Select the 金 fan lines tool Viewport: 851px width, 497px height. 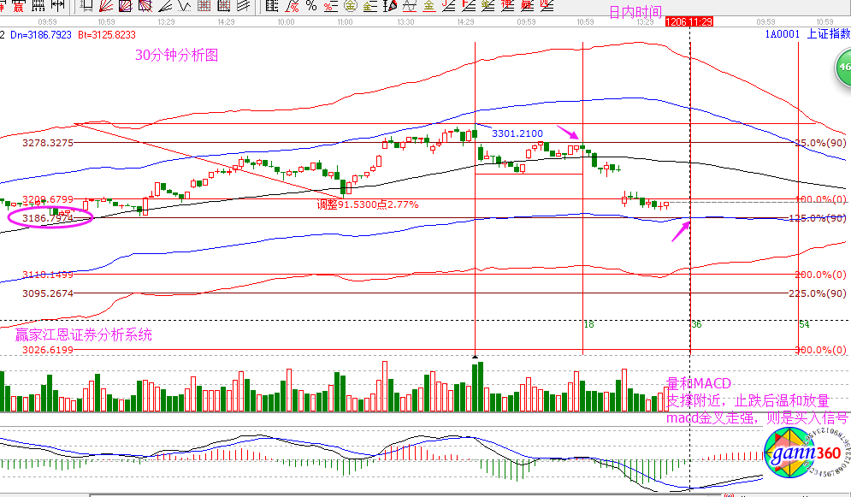coord(488,6)
